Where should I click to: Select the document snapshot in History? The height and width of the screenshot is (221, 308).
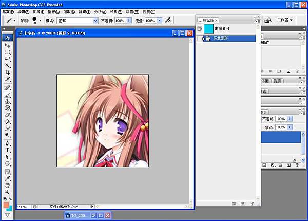(x=226, y=29)
